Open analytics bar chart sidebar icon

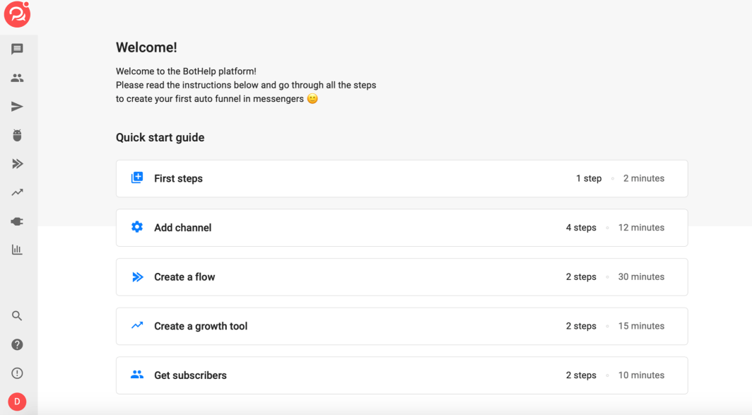point(17,250)
